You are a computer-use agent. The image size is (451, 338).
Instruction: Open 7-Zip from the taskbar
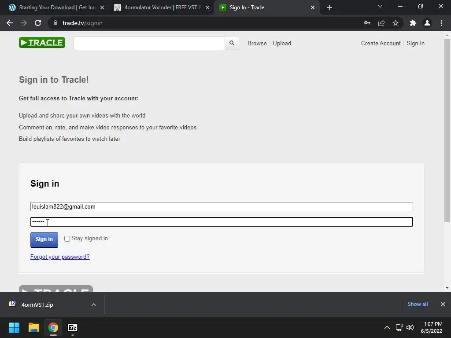(73, 327)
